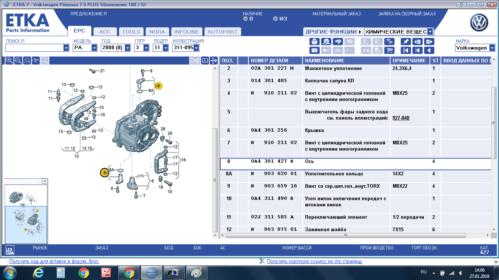The height and width of the screenshot is (280, 499).
Task: Click the single shopping cart icon
Action: pyautogui.click(x=389, y=50)
